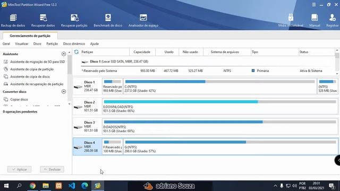
Task: Open taskbar search icon
Action: (19, 186)
